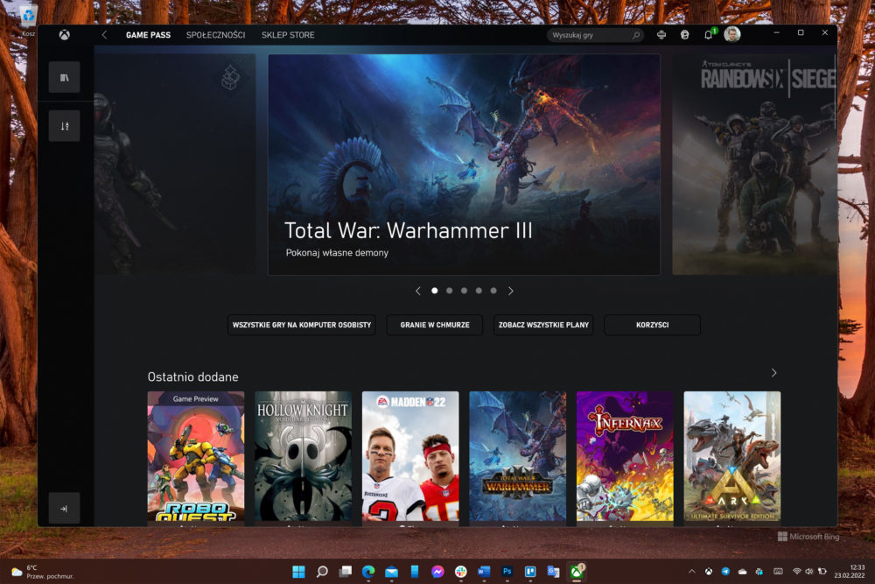Open the Hollow Knight game tile
The image size is (875, 584).
[303, 457]
